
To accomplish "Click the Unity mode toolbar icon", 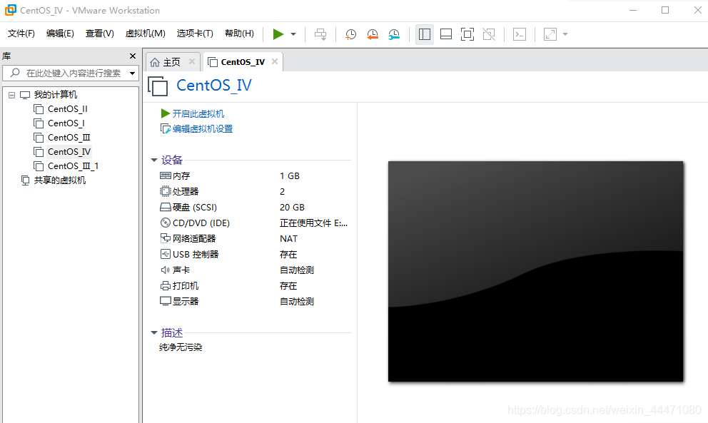I will tap(489, 34).
